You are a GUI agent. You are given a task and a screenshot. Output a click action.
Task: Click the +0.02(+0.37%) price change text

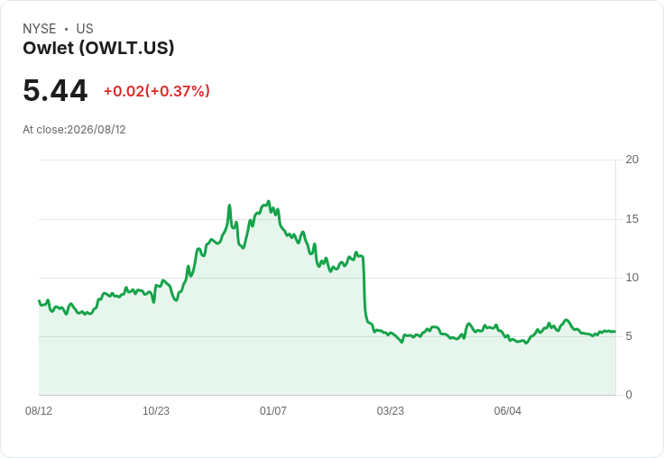point(157,91)
